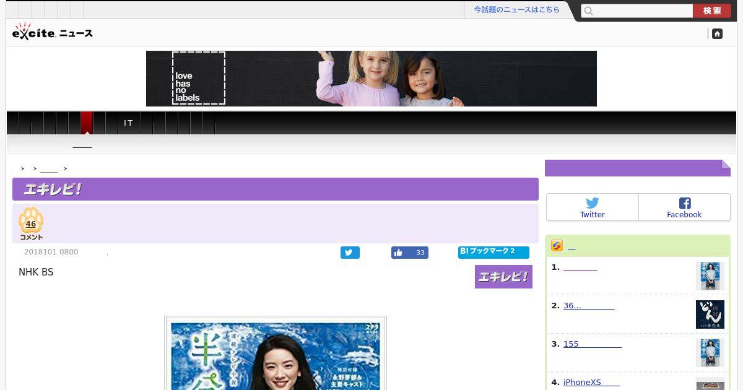Open the sub-navigation link under red tab
Screen dimensions: 743x390
click(x=82, y=144)
